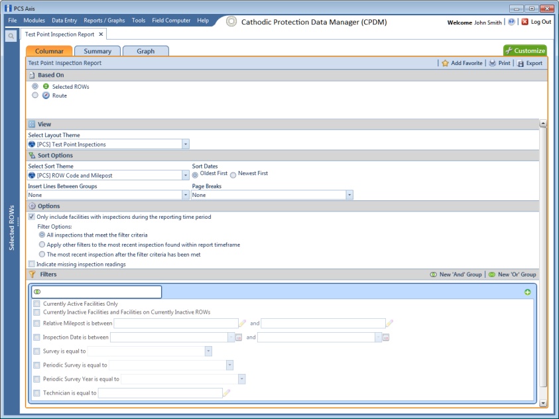Open second Inspection Date dropdown arrow
Viewport: 559px width, 419px height.
click(378, 337)
